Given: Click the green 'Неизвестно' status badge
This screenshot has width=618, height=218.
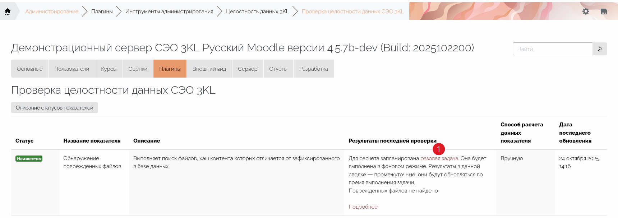Looking at the screenshot, I should [x=29, y=159].
